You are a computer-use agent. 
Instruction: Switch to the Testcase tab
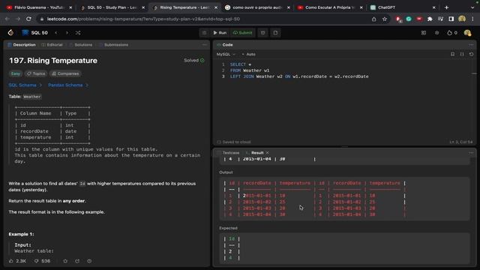[x=228, y=152]
